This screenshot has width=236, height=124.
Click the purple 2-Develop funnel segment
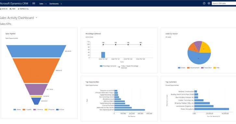tap(36, 89)
